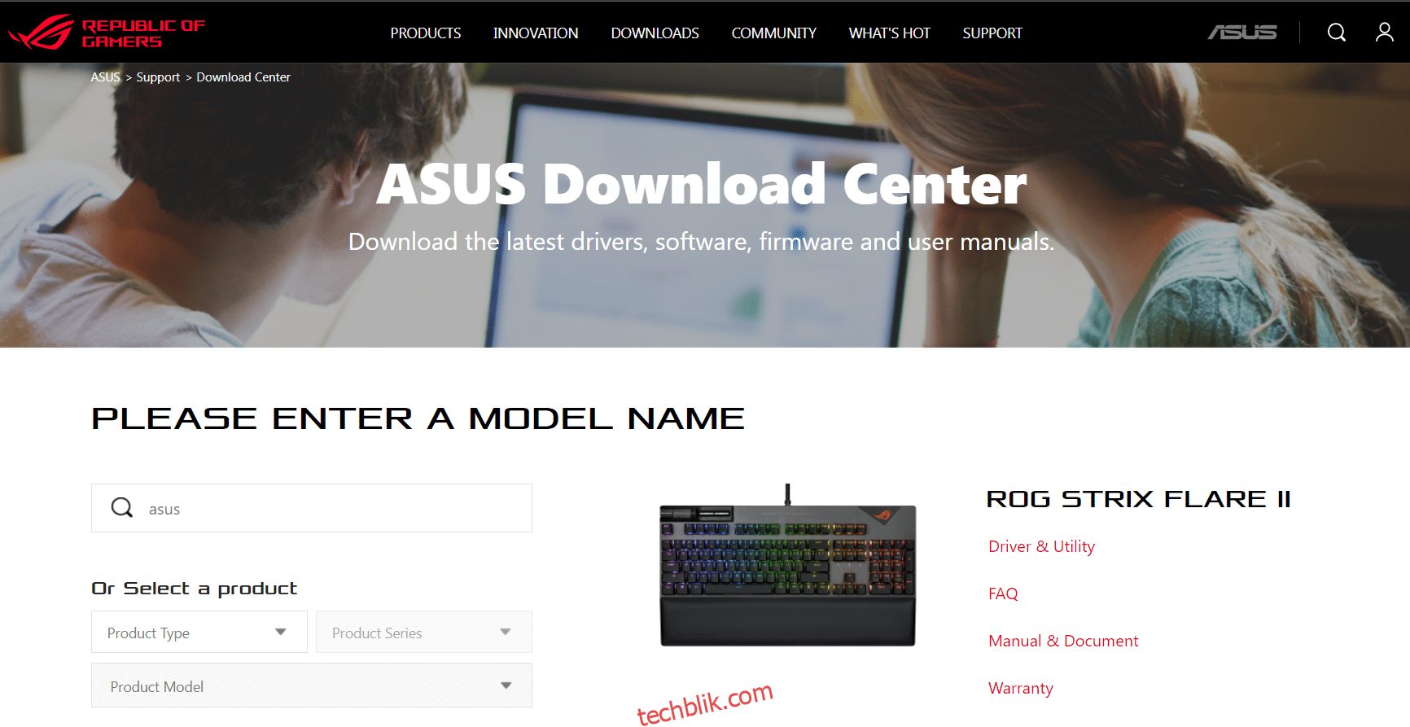Image resolution: width=1410 pixels, height=727 pixels.
Task: Click the ASUS logo in header
Action: (1241, 33)
